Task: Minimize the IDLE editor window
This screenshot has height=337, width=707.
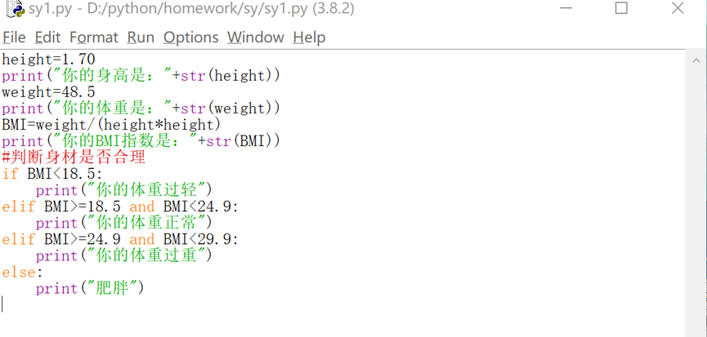Action: click(566, 9)
